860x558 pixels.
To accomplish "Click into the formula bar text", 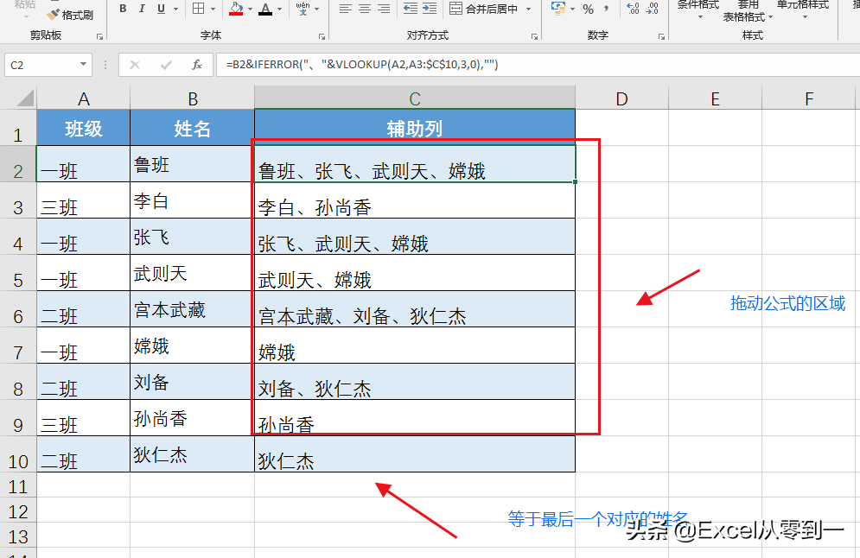I will pos(362,65).
